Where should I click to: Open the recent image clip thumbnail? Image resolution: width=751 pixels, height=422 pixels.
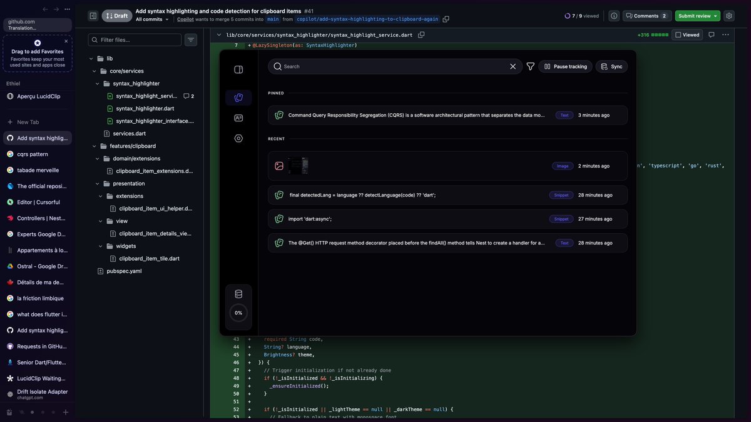pyautogui.click(x=299, y=166)
